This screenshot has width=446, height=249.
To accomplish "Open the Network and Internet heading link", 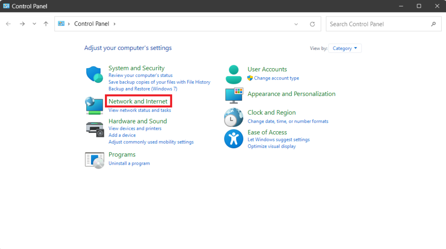I will tap(138, 101).
